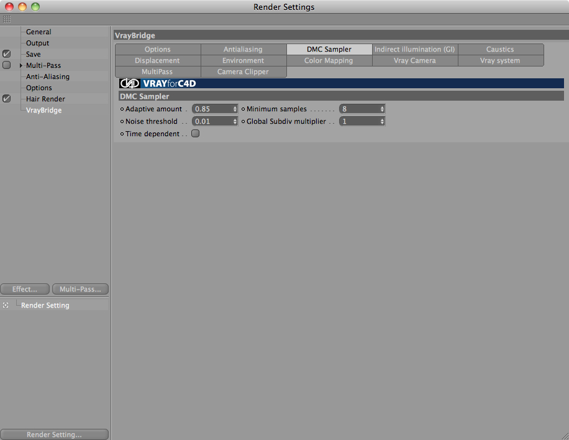
Task: Click Minimum samples stepper arrows
Action: [x=382, y=109]
